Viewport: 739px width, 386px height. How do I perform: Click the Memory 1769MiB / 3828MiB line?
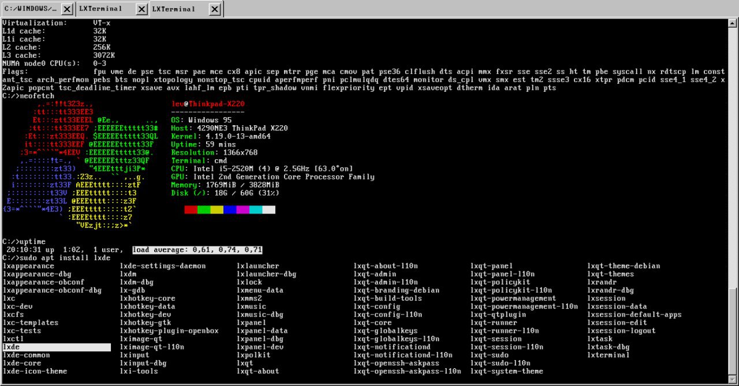point(226,185)
